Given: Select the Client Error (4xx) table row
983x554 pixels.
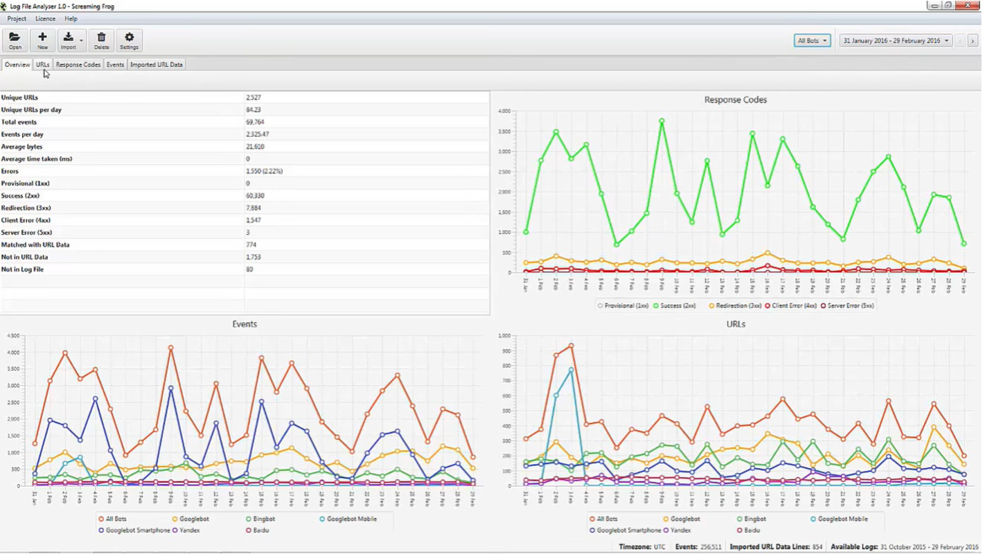Looking at the screenshot, I should click(245, 220).
